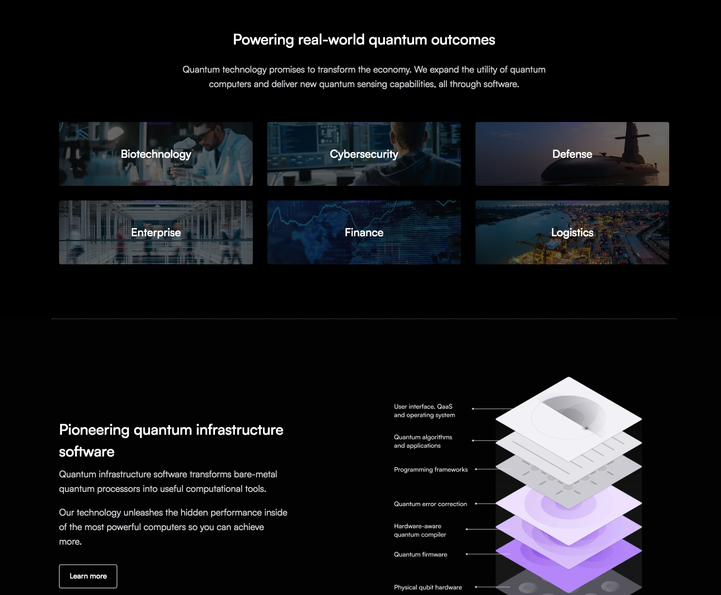Click the 'Physical qubit hardware' label
The image size is (721, 595).
(x=428, y=587)
